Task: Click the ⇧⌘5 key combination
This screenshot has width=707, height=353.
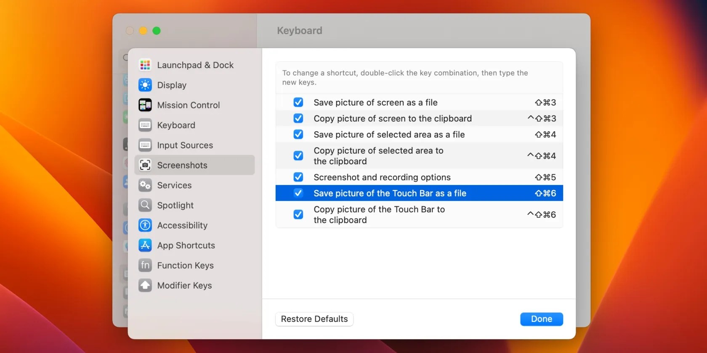Action: tap(545, 177)
